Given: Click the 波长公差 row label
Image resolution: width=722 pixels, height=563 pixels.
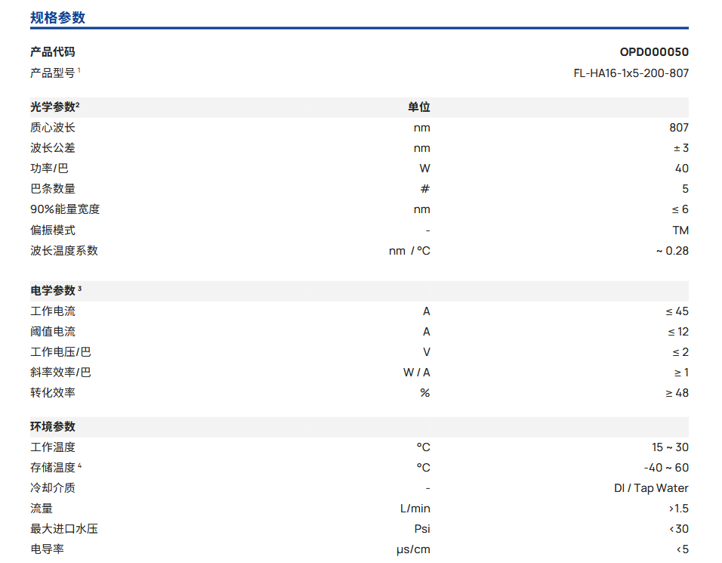Looking at the screenshot, I should (x=53, y=148).
